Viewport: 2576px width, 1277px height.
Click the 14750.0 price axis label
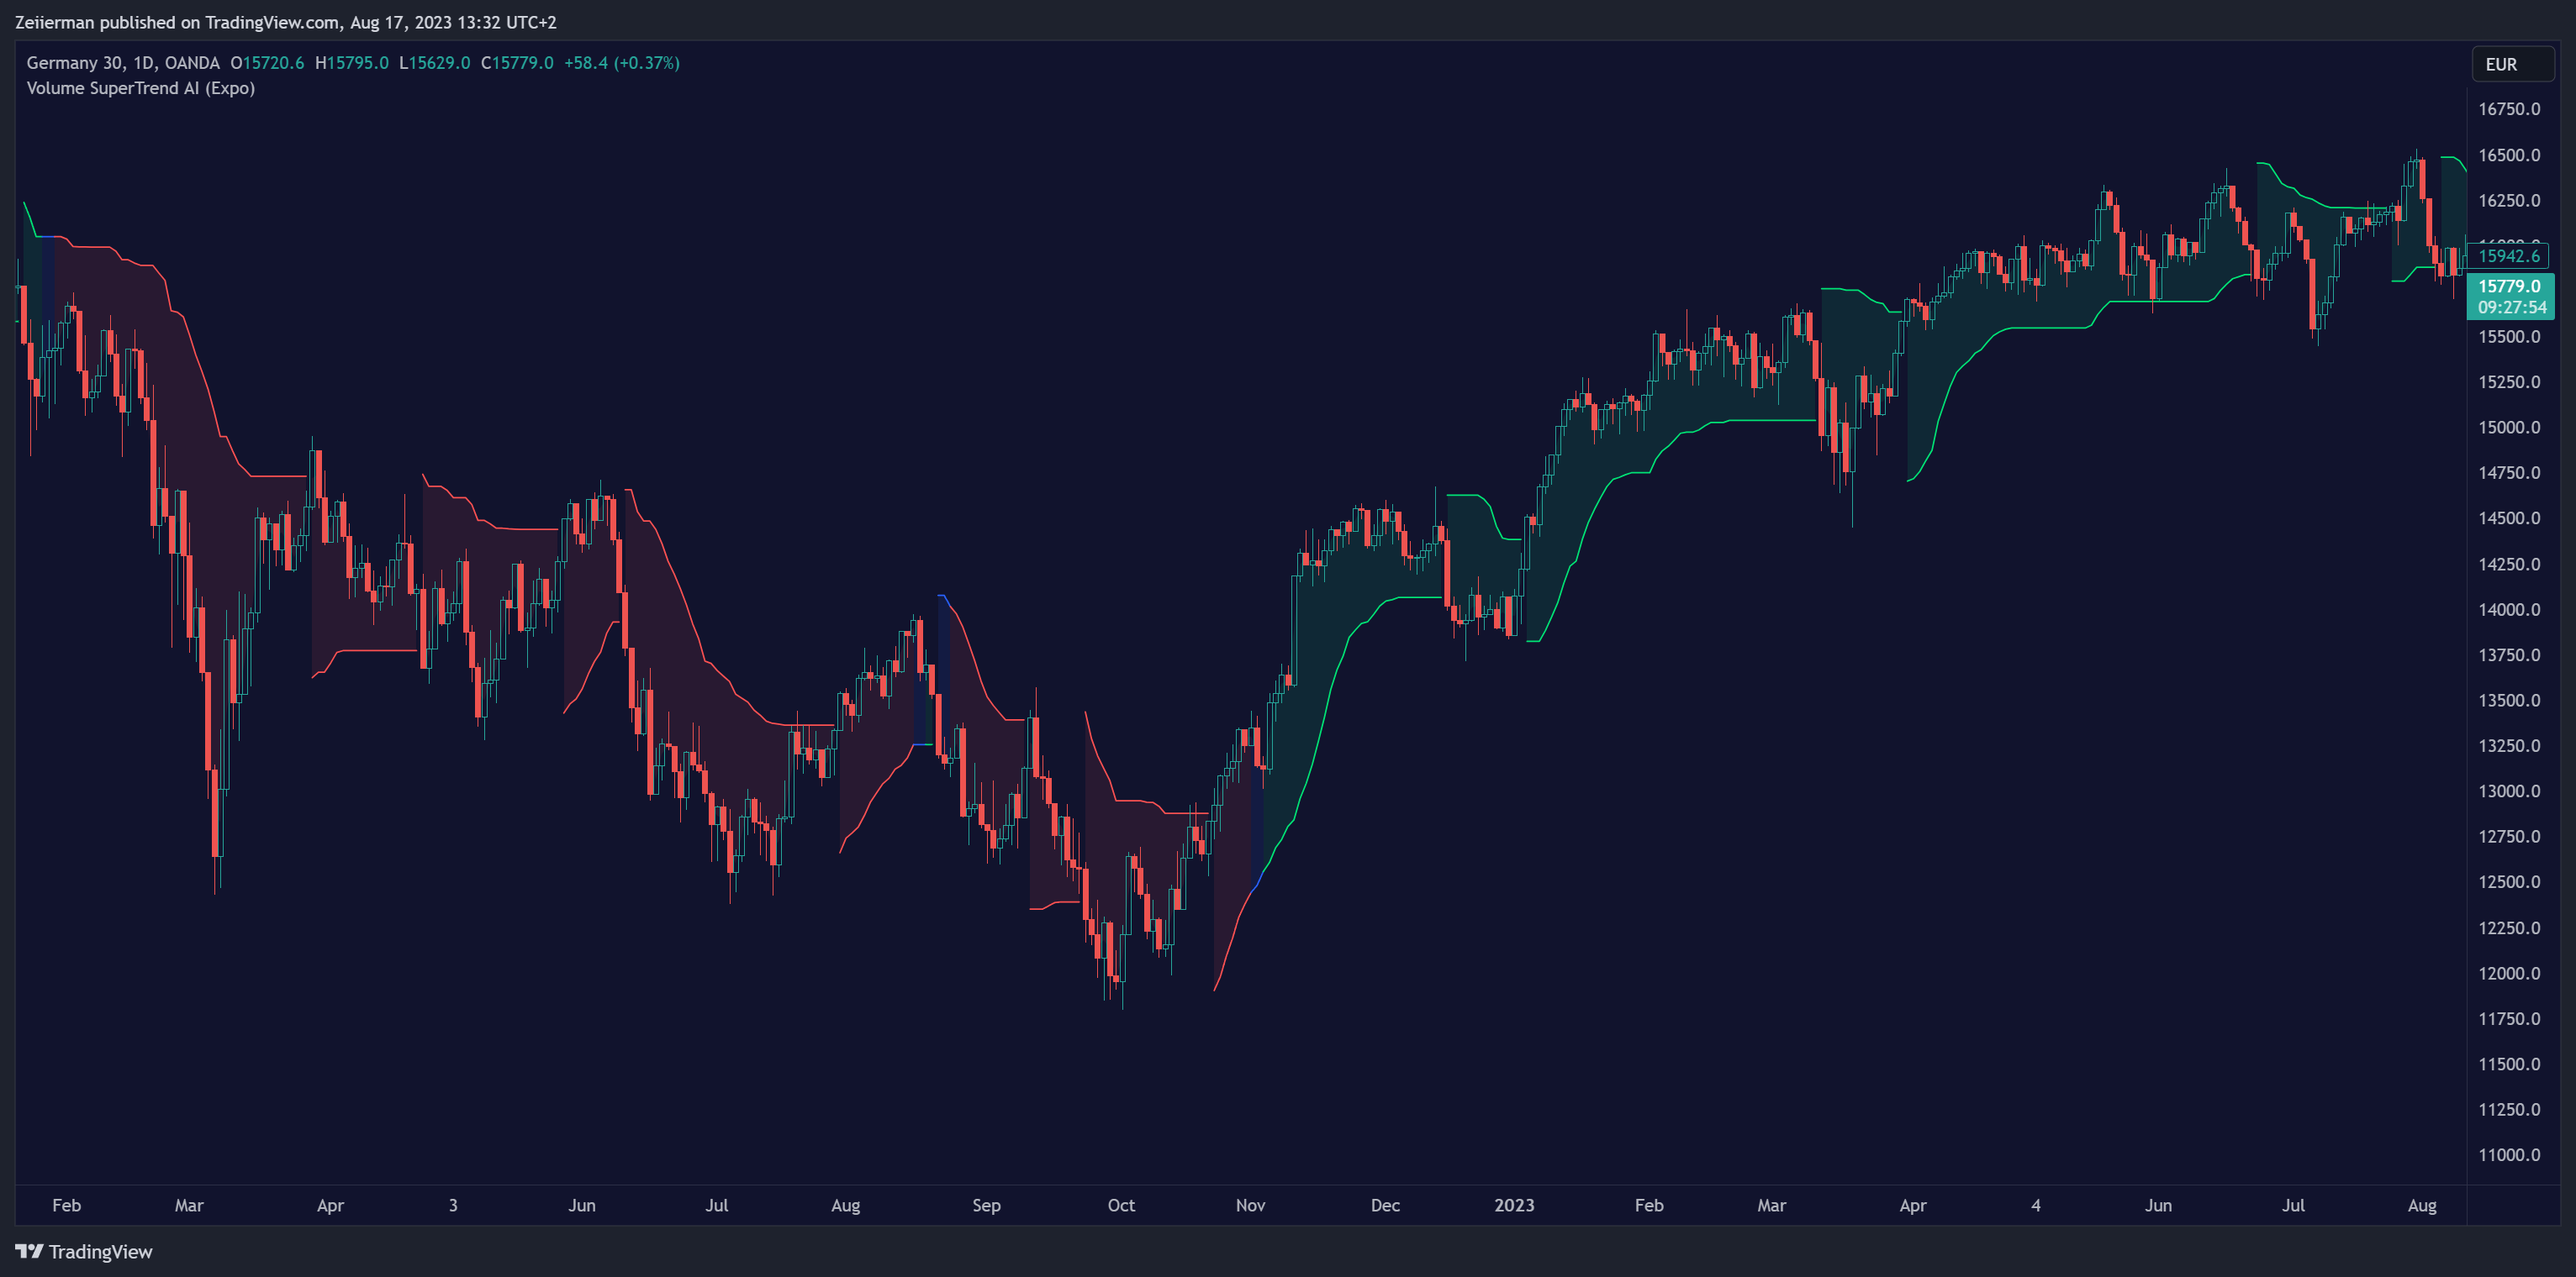(2509, 473)
